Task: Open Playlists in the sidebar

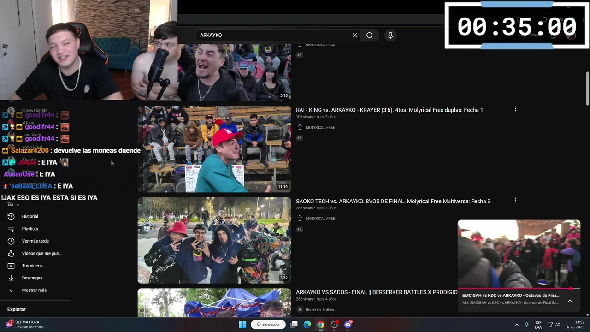Action: (x=30, y=229)
